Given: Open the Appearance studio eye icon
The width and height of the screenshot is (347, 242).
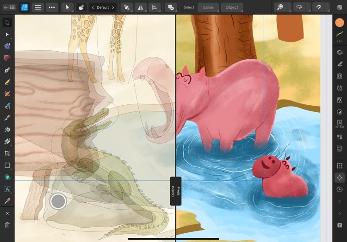Looking at the screenshot, I should tap(340, 76).
